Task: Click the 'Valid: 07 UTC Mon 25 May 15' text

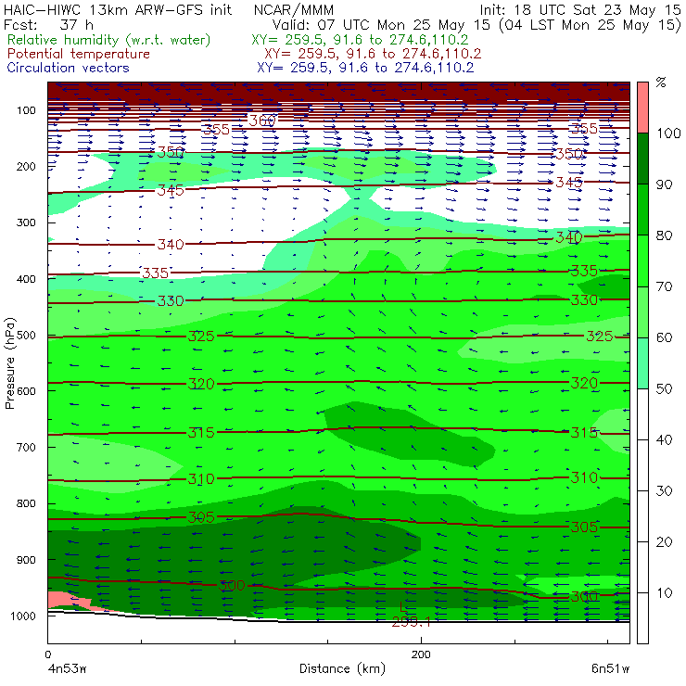Action: point(381,25)
